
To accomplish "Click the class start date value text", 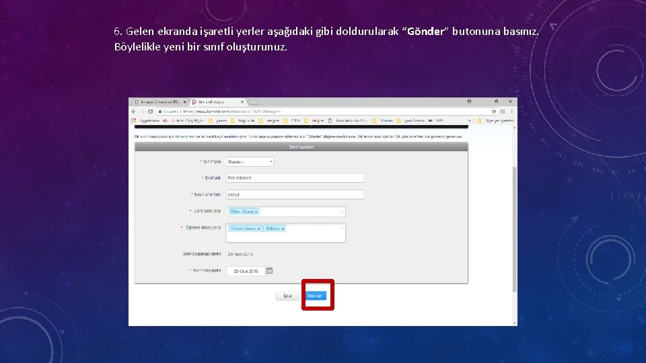I will pyautogui.click(x=241, y=254).
